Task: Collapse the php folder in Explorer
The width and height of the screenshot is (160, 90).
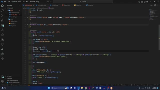Action: pos(7,10)
